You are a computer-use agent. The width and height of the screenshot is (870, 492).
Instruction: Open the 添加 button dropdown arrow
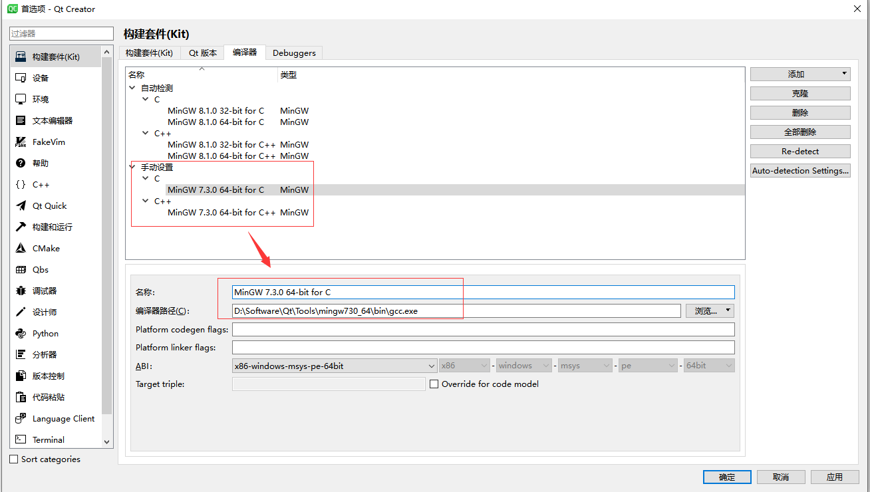tap(844, 74)
